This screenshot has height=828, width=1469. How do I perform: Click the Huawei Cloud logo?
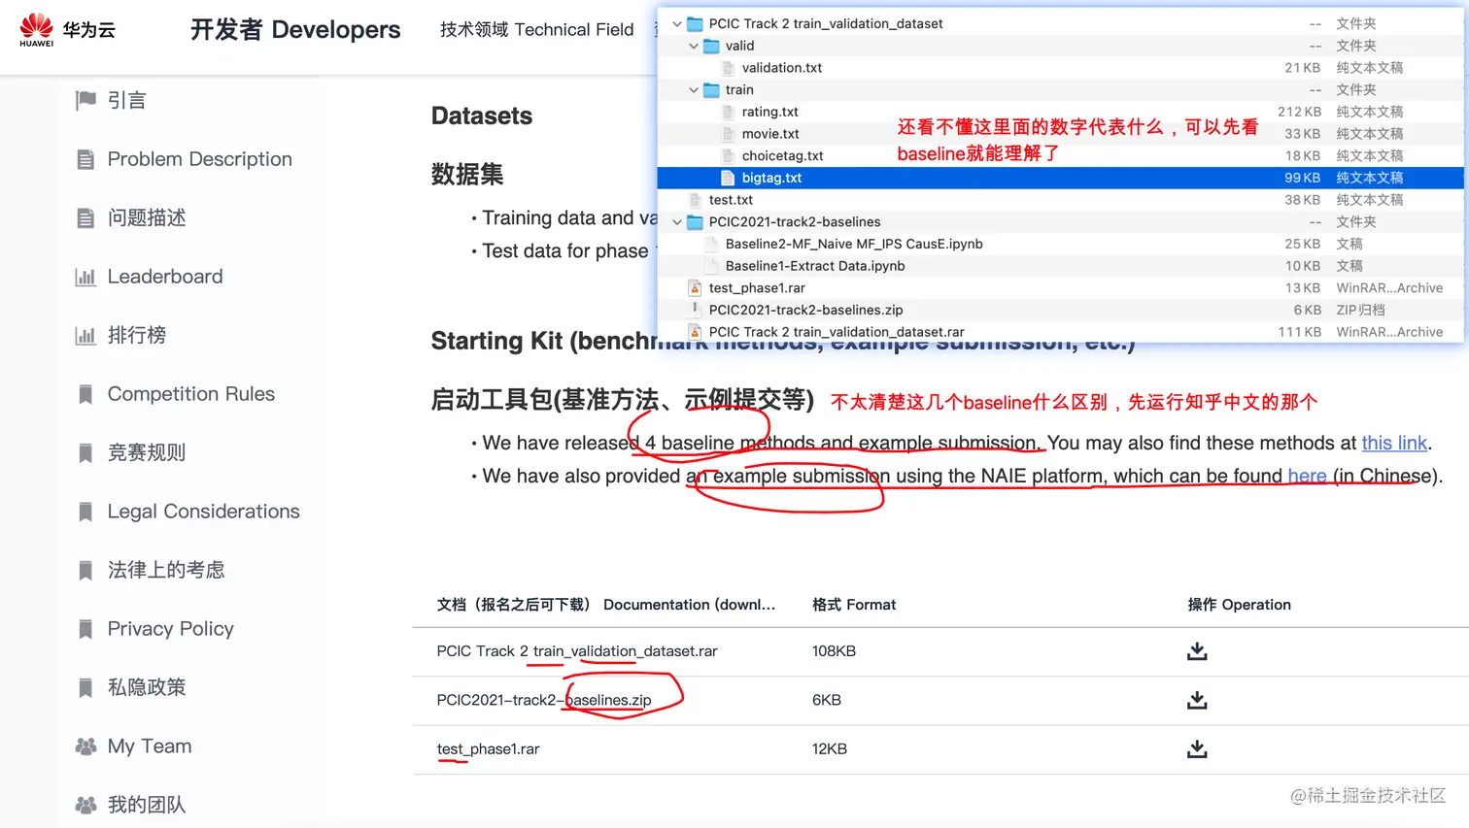click(x=67, y=29)
